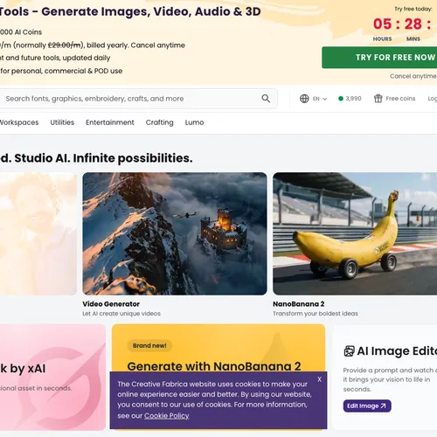437x437 pixels.
Task: Click the globe language icon
Action: pos(304,99)
